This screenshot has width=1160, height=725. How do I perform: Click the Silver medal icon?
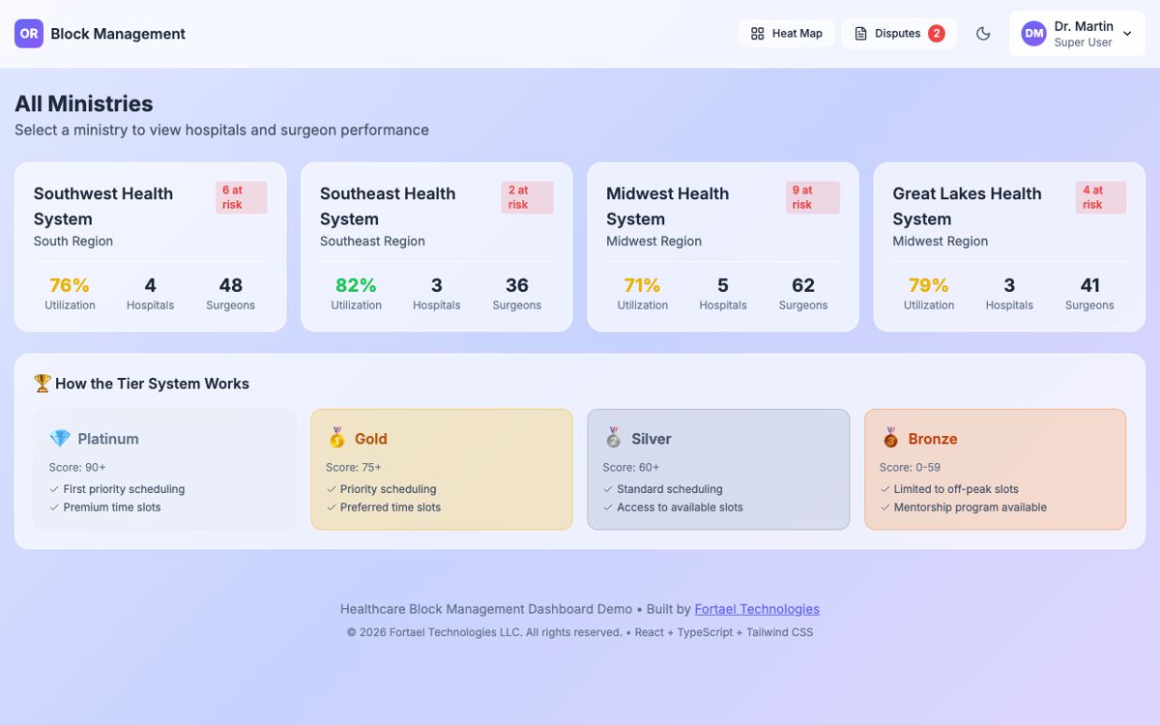(613, 438)
